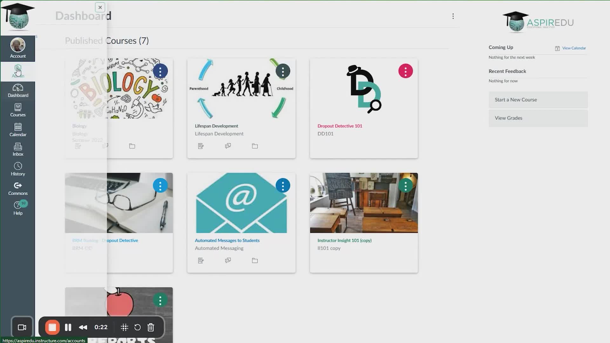Open the Account menu in the sidebar
The height and width of the screenshot is (343, 610).
coord(18,48)
